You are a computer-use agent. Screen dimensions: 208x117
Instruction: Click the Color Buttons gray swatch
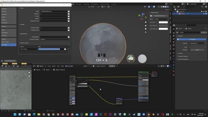(x=163, y=25)
